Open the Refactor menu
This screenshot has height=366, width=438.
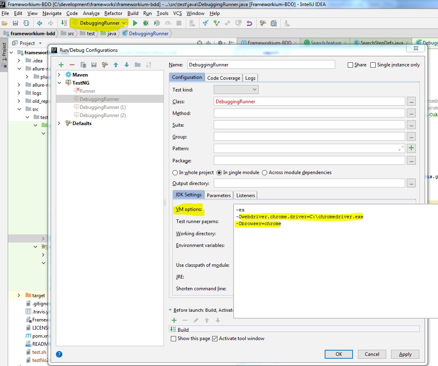(x=113, y=13)
